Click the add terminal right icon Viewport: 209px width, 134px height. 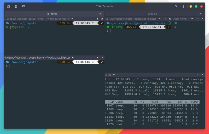pyautogui.click(x=16, y=6)
